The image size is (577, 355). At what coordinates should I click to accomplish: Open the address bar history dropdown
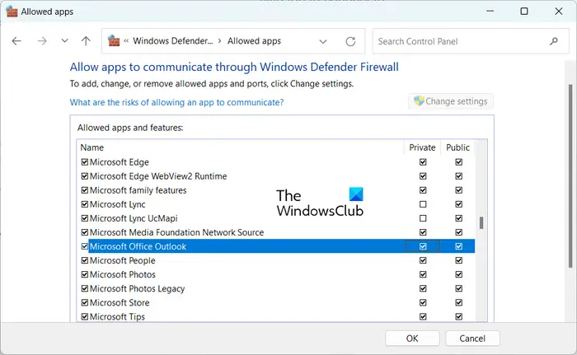tap(323, 41)
